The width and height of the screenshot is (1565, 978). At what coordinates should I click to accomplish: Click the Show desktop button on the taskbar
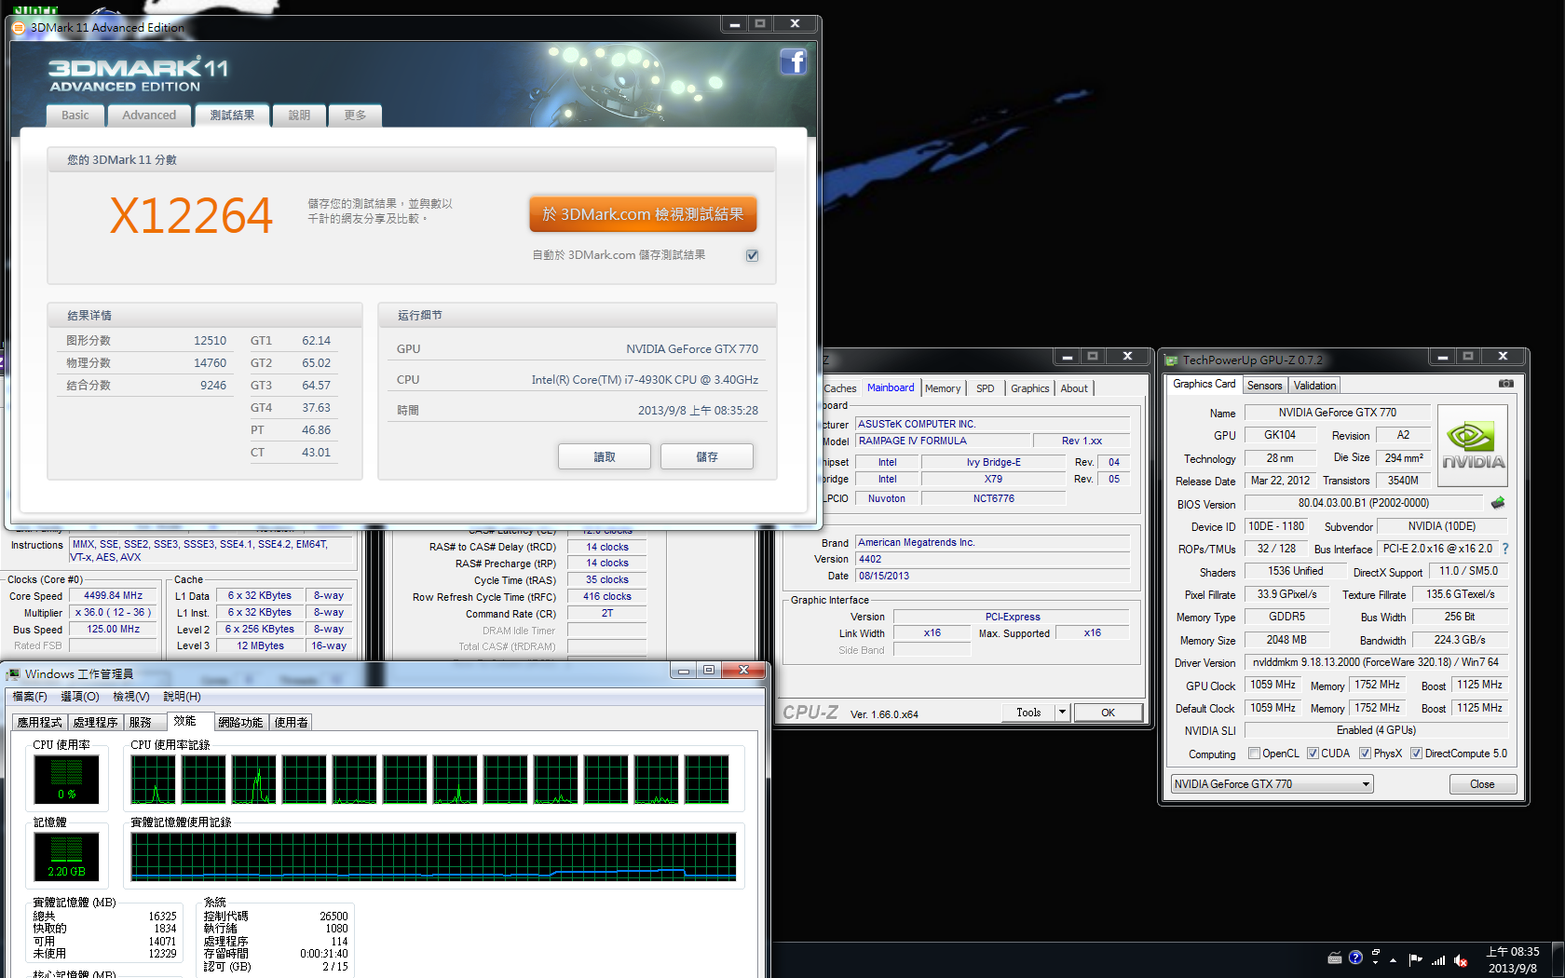[x=1558, y=959]
